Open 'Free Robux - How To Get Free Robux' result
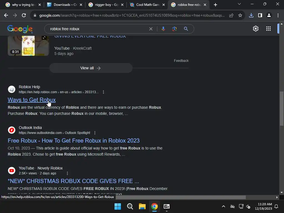This screenshot has width=284, height=213. click(x=74, y=141)
